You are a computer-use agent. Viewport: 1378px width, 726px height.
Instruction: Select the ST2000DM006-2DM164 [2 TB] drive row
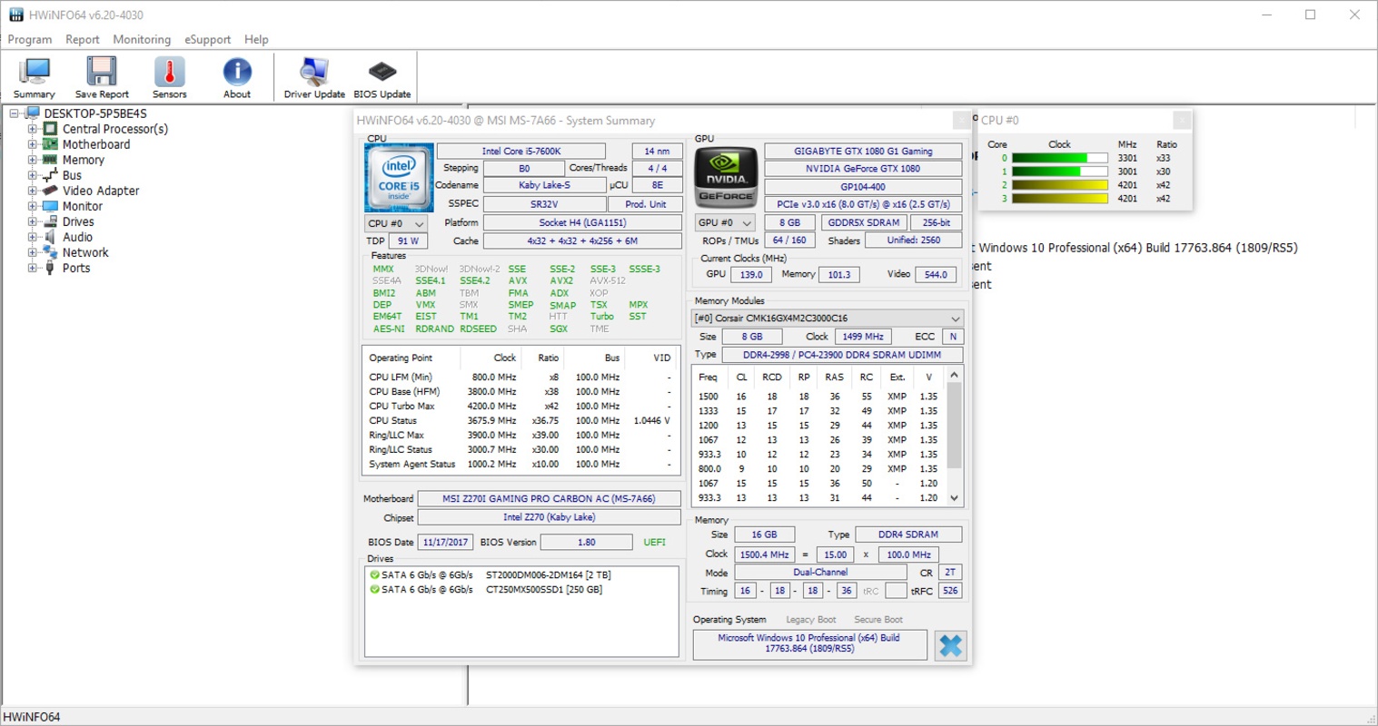[x=521, y=574]
